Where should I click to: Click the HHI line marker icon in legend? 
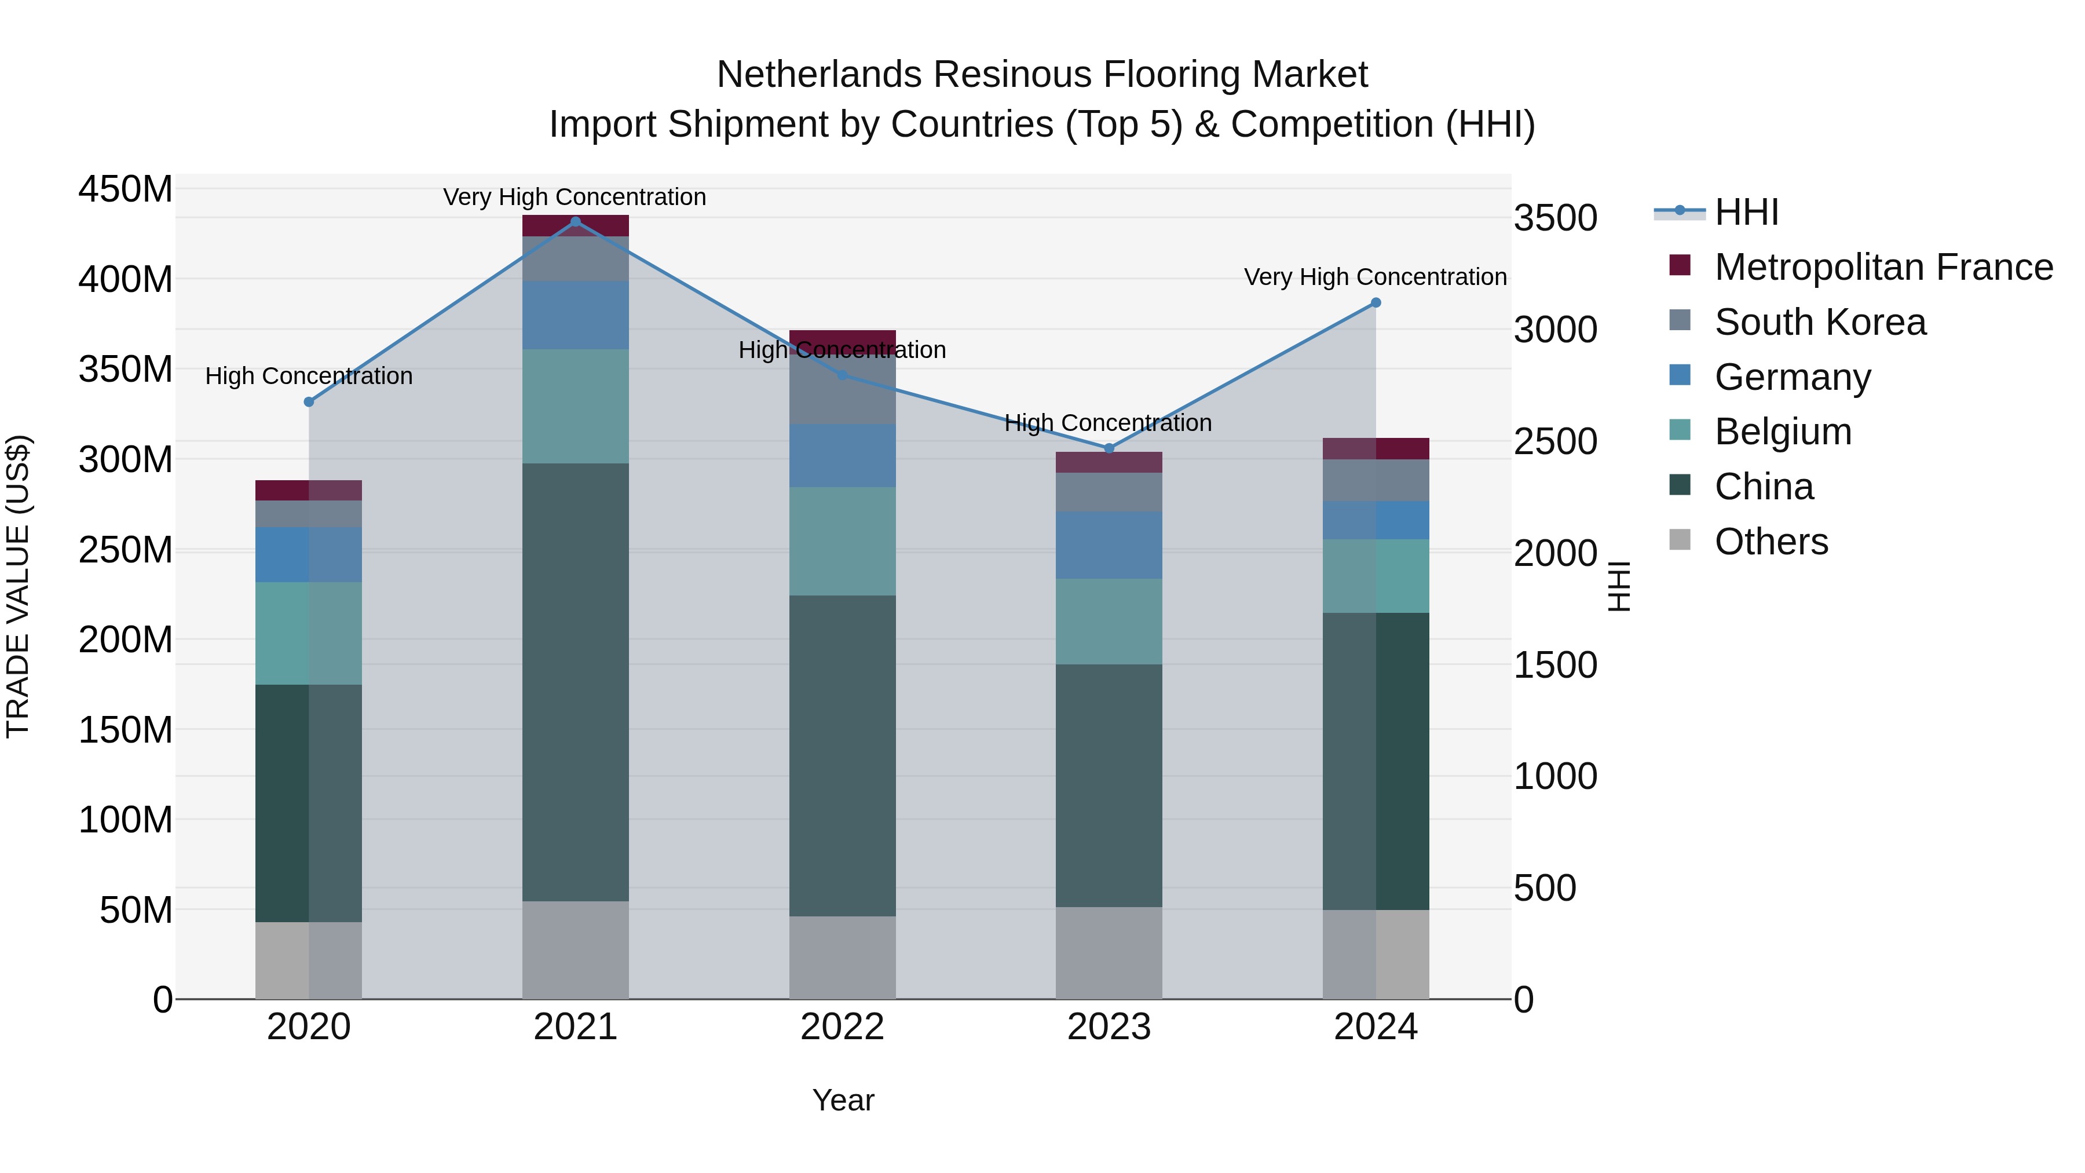point(1680,210)
